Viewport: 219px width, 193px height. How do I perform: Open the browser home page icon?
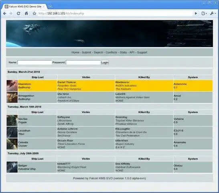[x=26, y=13]
